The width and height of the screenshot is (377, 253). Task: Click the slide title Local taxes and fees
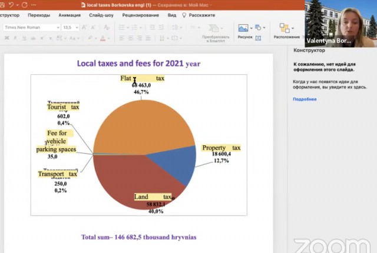[x=138, y=64]
